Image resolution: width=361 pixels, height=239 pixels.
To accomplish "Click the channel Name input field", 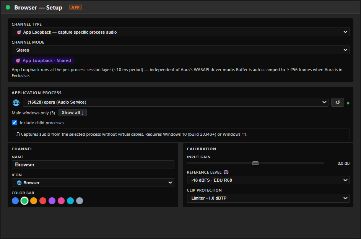I will coord(93,165).
